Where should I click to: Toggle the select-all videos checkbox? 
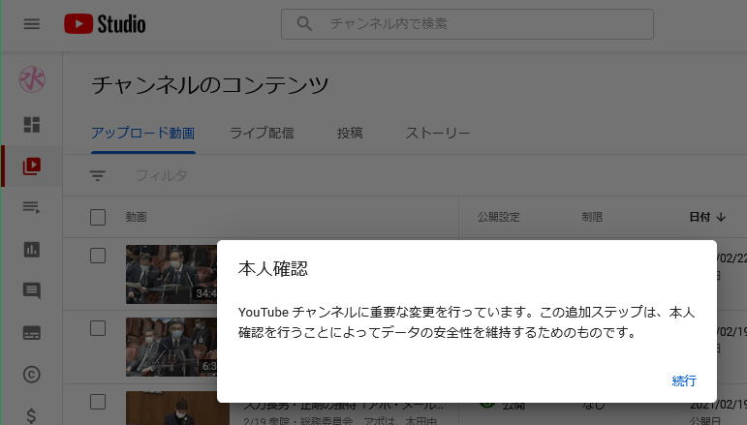(x=98, y=217)
